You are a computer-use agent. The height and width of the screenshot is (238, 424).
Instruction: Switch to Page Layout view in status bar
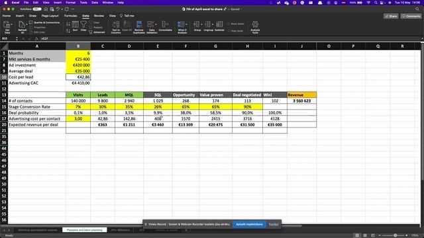tap(365, 235)
